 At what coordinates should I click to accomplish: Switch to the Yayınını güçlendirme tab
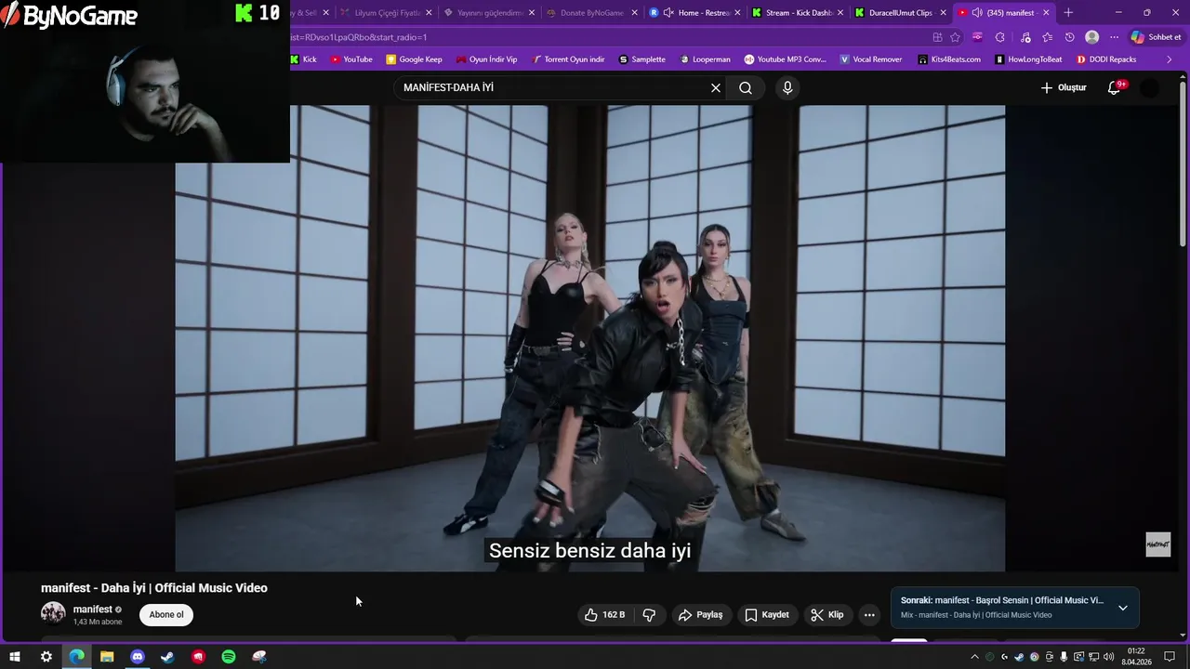coord(491,13)
